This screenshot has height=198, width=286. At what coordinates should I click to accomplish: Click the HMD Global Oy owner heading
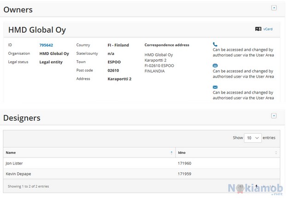click(37, 30)
